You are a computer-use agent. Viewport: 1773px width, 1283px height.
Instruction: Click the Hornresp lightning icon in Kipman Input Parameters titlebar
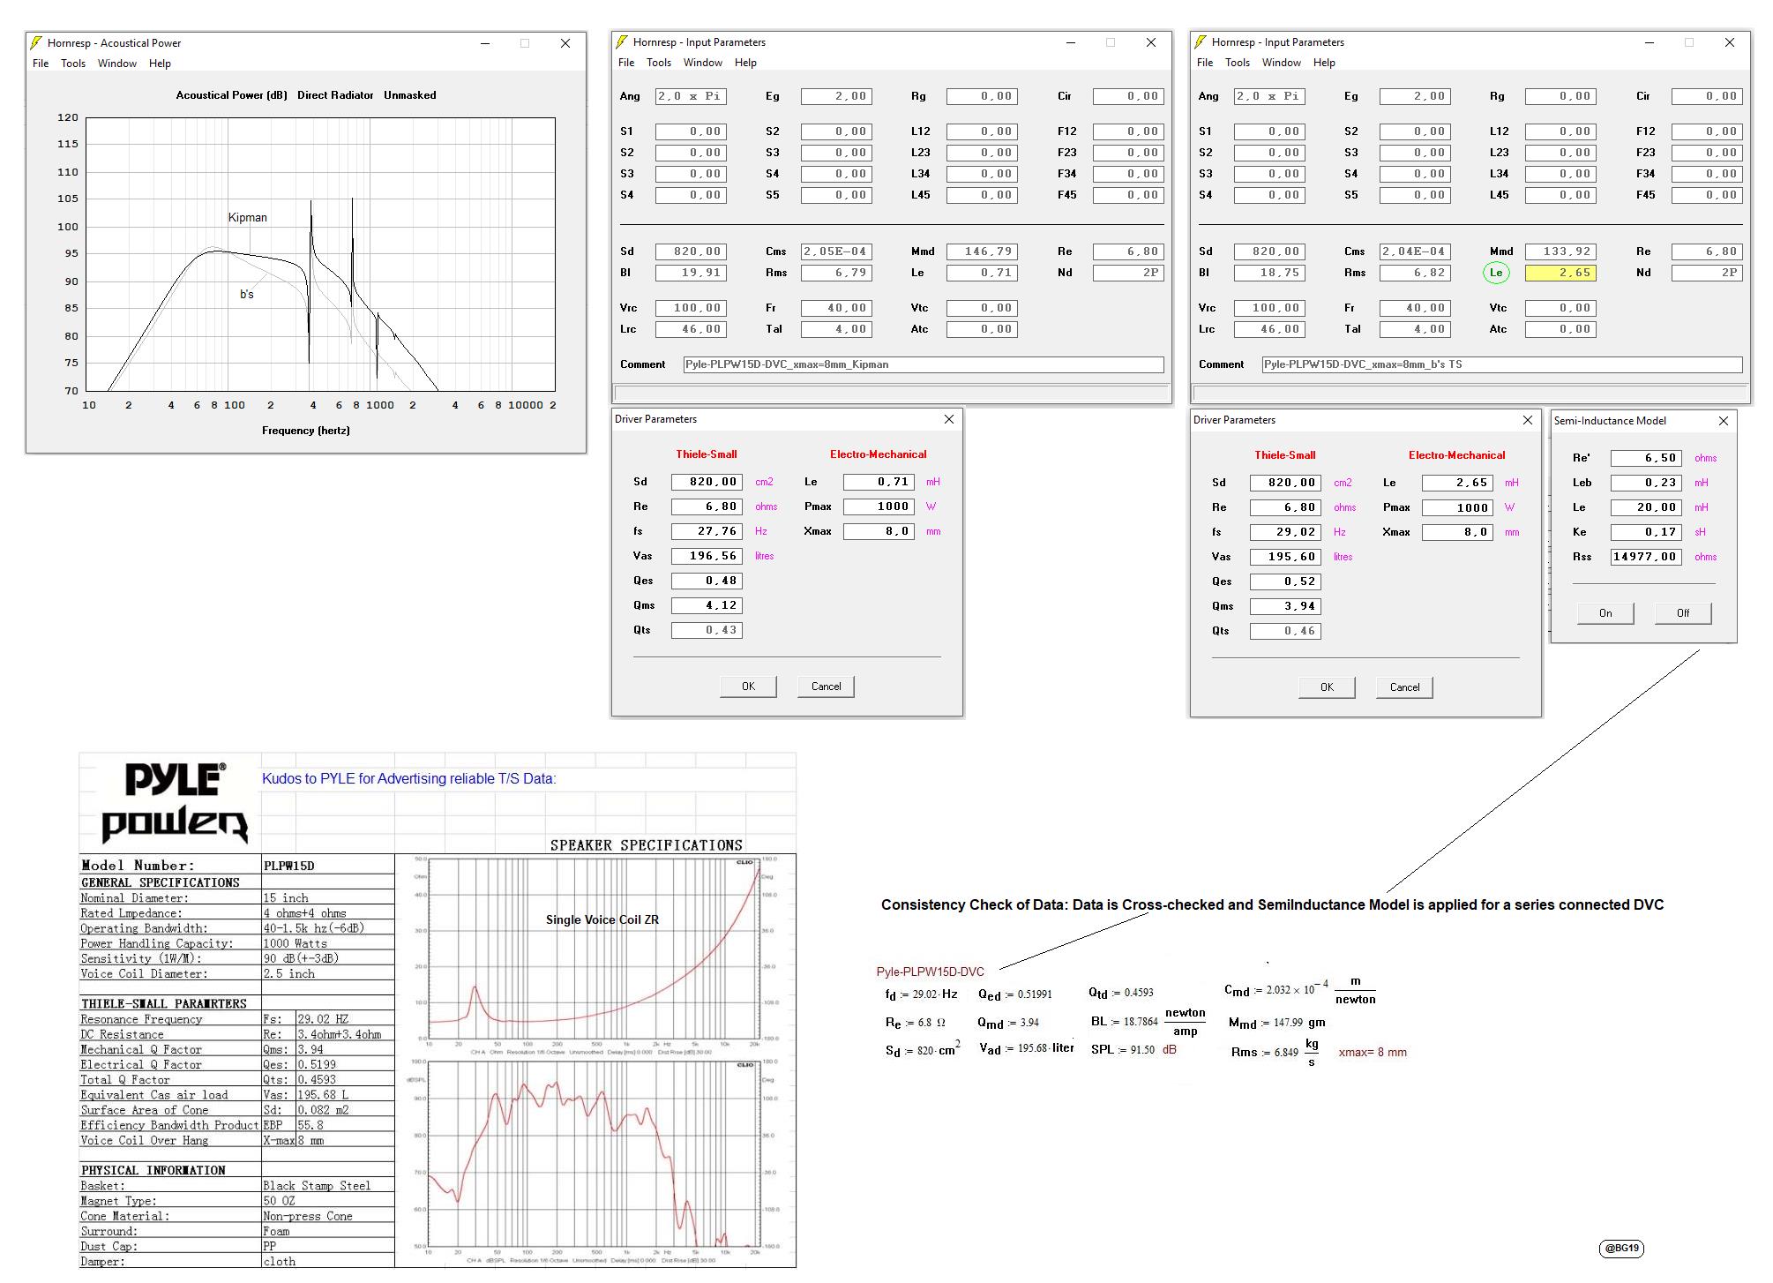(x=622, y=41)
